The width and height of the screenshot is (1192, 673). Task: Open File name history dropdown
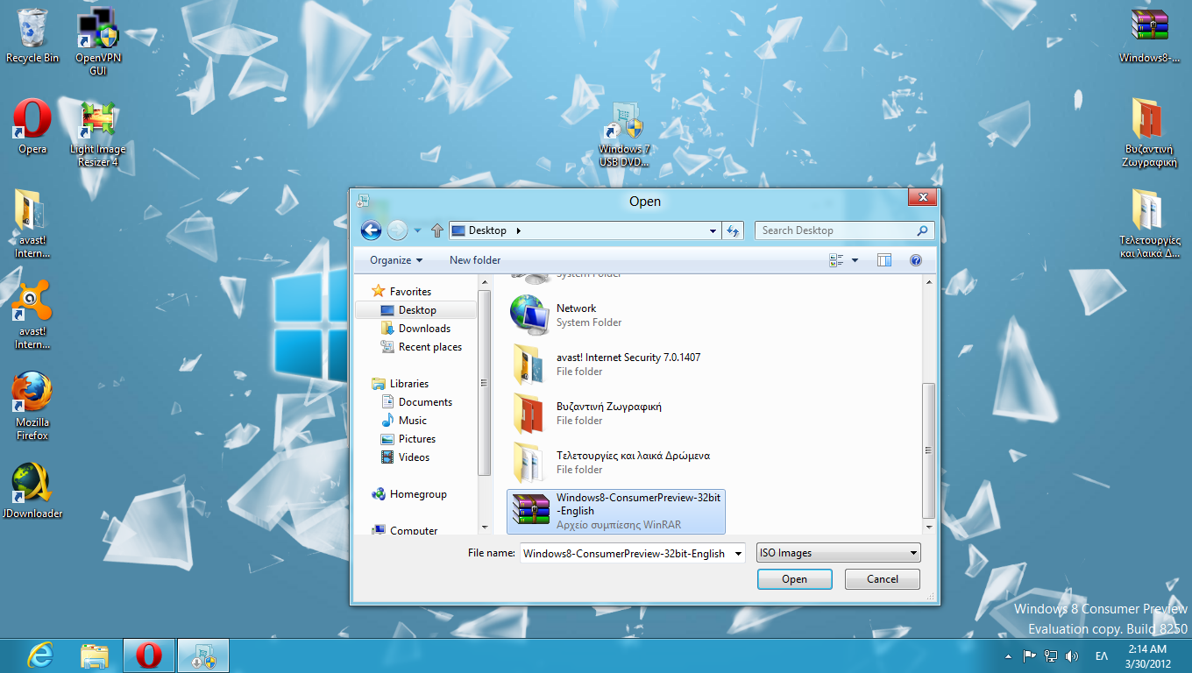[739, 553]
